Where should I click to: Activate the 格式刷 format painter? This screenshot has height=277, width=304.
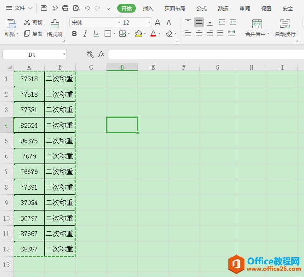(x=54, y=28)
